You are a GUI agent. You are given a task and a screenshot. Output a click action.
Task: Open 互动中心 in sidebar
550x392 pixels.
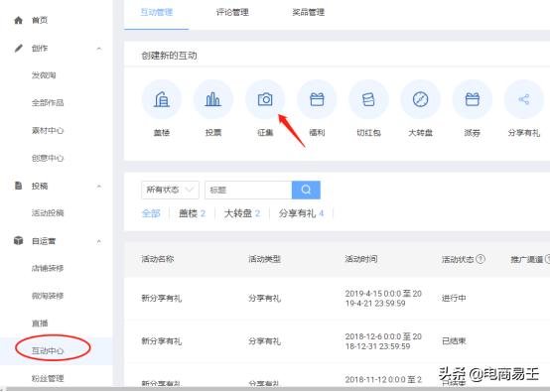coord(48,350)
